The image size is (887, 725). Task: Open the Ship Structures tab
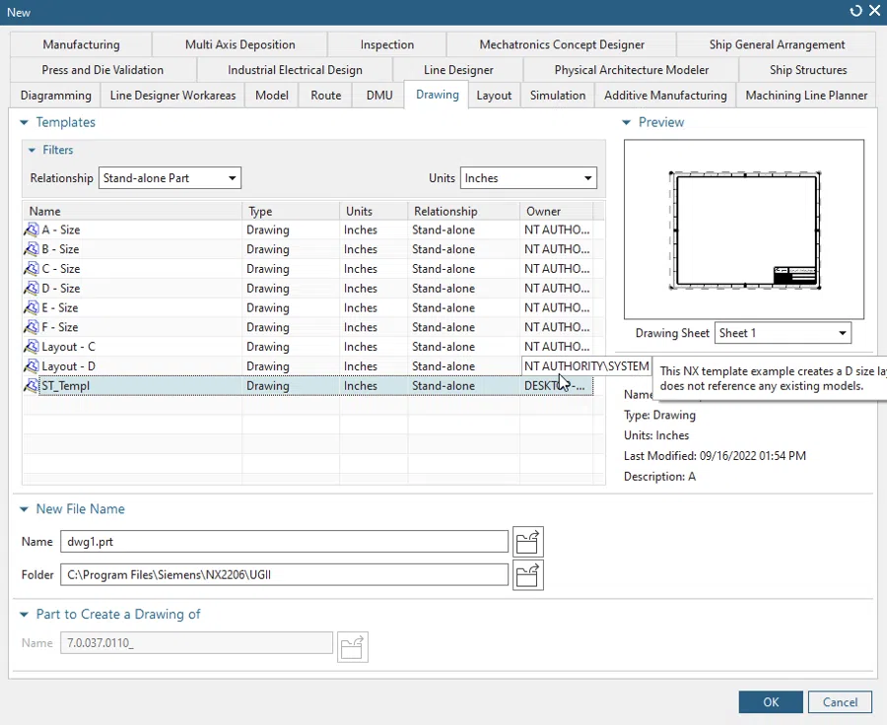[x=808, y=70]
